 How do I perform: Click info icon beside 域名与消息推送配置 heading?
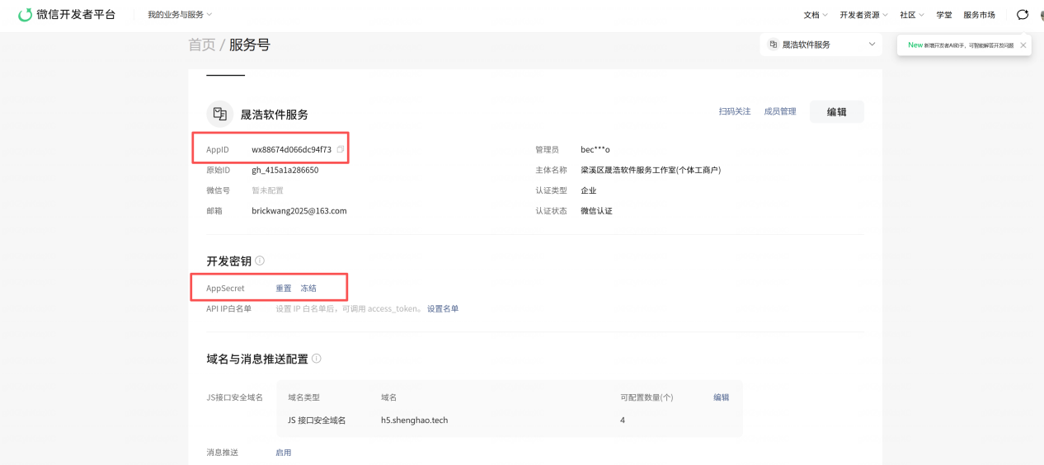point(317,359)
